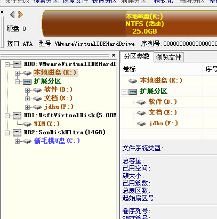Click the drive icon in the 本地磁盘(K:) list row
The image size is (217, 219).
pyautogui.click(x=133, y=81)
